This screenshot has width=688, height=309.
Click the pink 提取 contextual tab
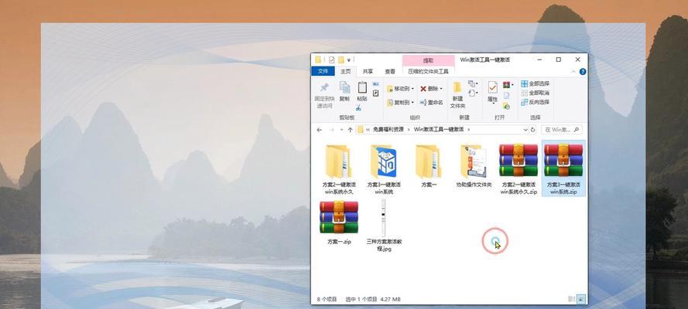pos(428,60)
